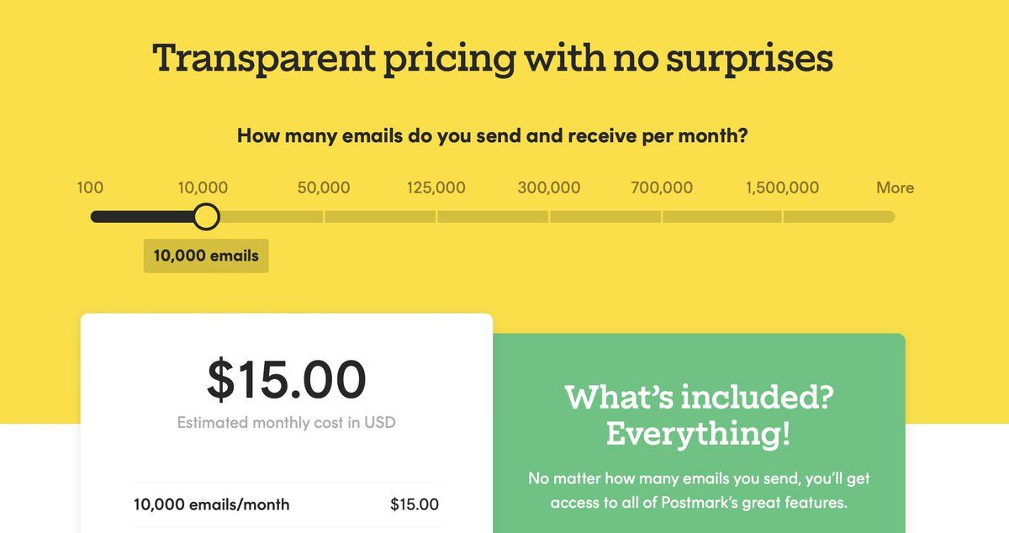Screen dimensions: 1009x533
Task: Click slider track between 300,000 and 700,000
Action: click(605, 217)
